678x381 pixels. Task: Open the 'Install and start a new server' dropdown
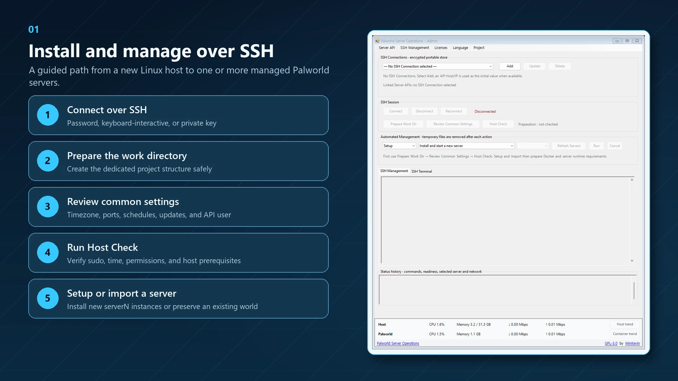tap(466, 146)
